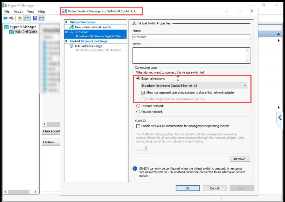Select Hyper-V Manager root node
This screenshot has height=202, width=285.
coord(23,27)
